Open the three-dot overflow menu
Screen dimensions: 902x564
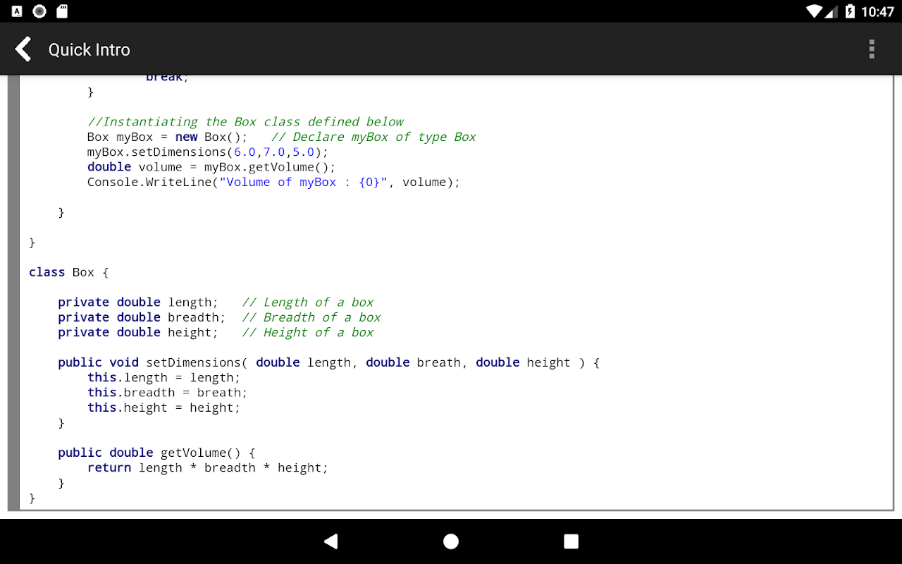coord(872,49)
